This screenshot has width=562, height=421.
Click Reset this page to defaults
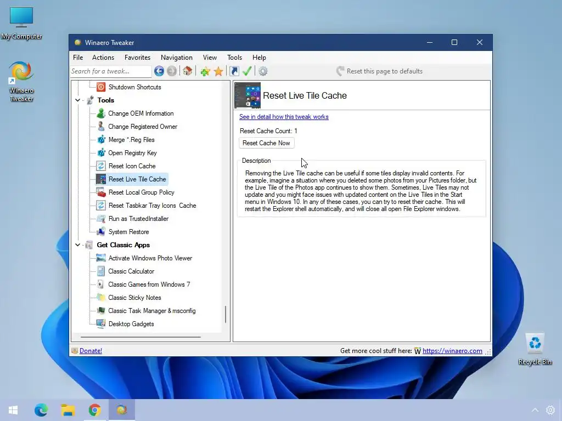[379, 71]
